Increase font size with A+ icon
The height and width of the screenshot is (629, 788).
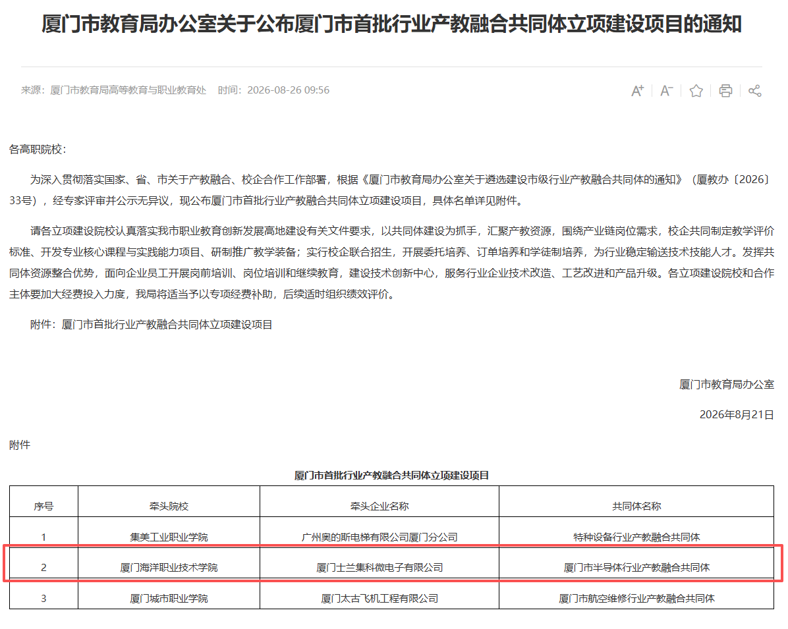pyautogui.click(x=637, y=91)
